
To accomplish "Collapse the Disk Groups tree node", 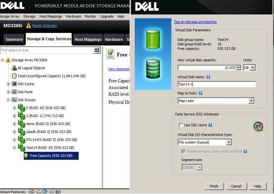I will click(8, 100).
